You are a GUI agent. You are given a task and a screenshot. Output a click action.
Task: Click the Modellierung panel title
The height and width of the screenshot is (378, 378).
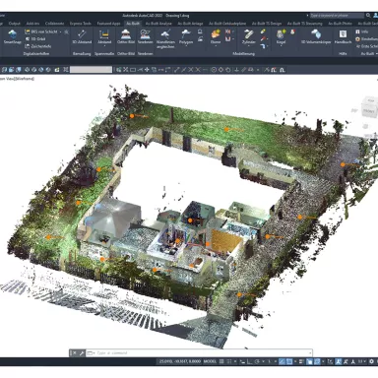click(x=244, y=53)
